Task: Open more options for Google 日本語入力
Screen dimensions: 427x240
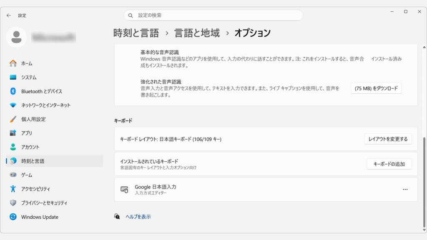Action: pos(405,190)
